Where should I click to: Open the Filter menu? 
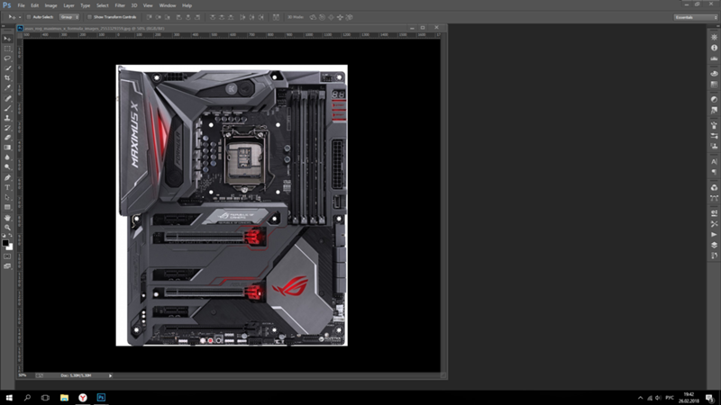point(120,5)
